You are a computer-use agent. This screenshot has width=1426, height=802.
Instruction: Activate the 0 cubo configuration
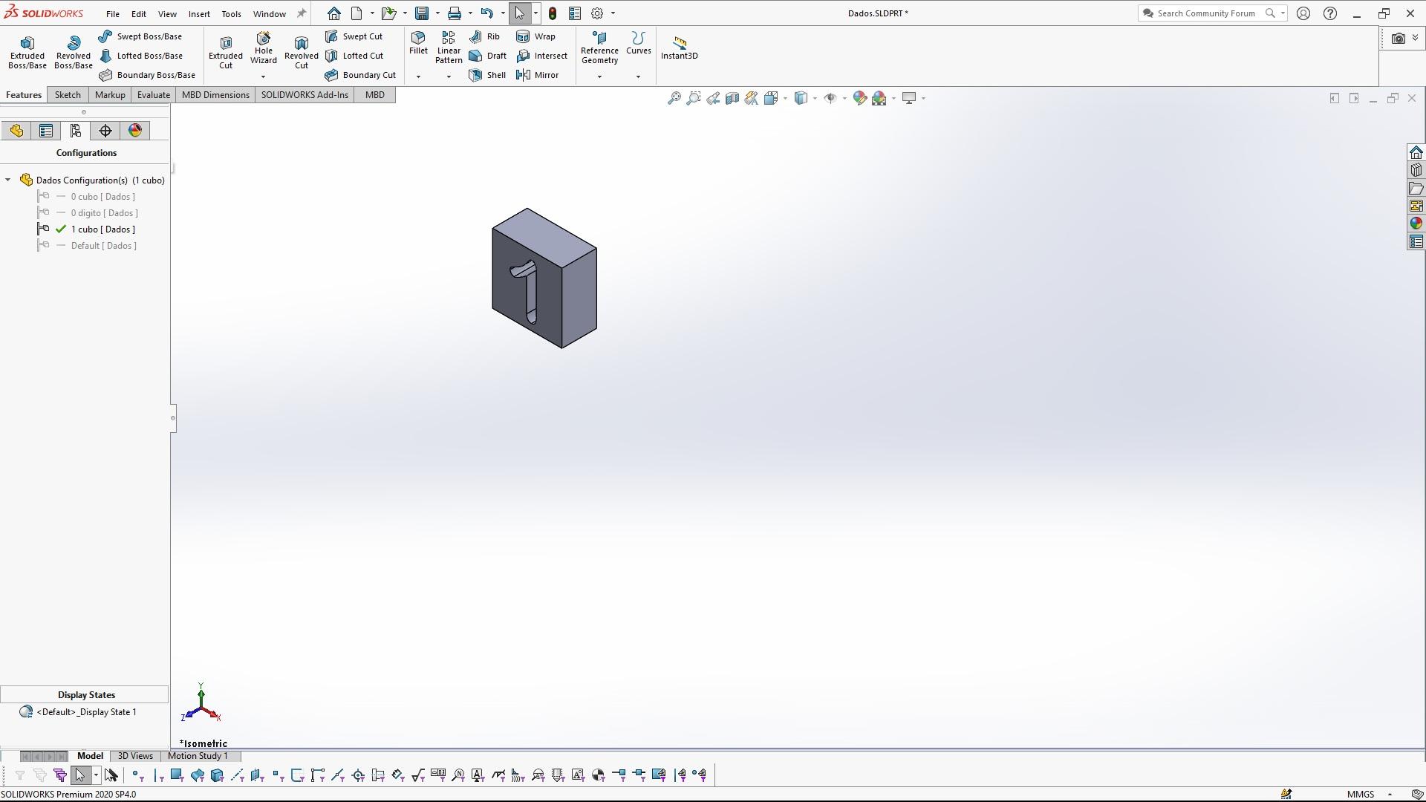(x=103, y=197)
